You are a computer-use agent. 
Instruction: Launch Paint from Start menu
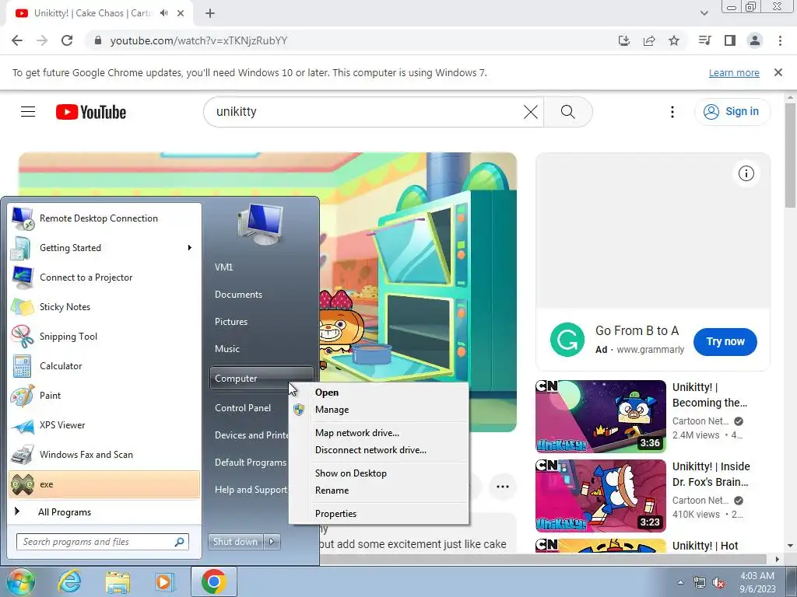tap(104, 395)
